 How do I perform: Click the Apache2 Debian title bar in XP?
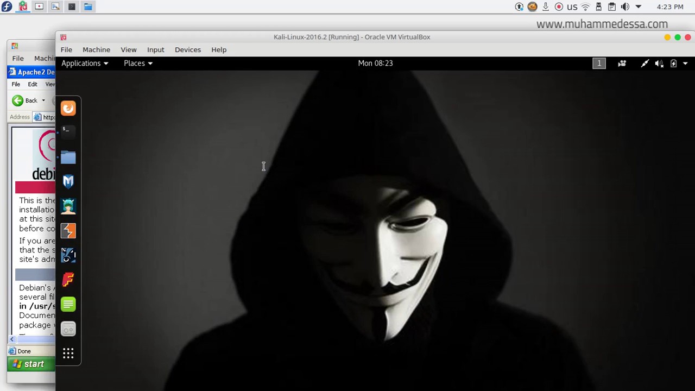(x=31, y=72)
